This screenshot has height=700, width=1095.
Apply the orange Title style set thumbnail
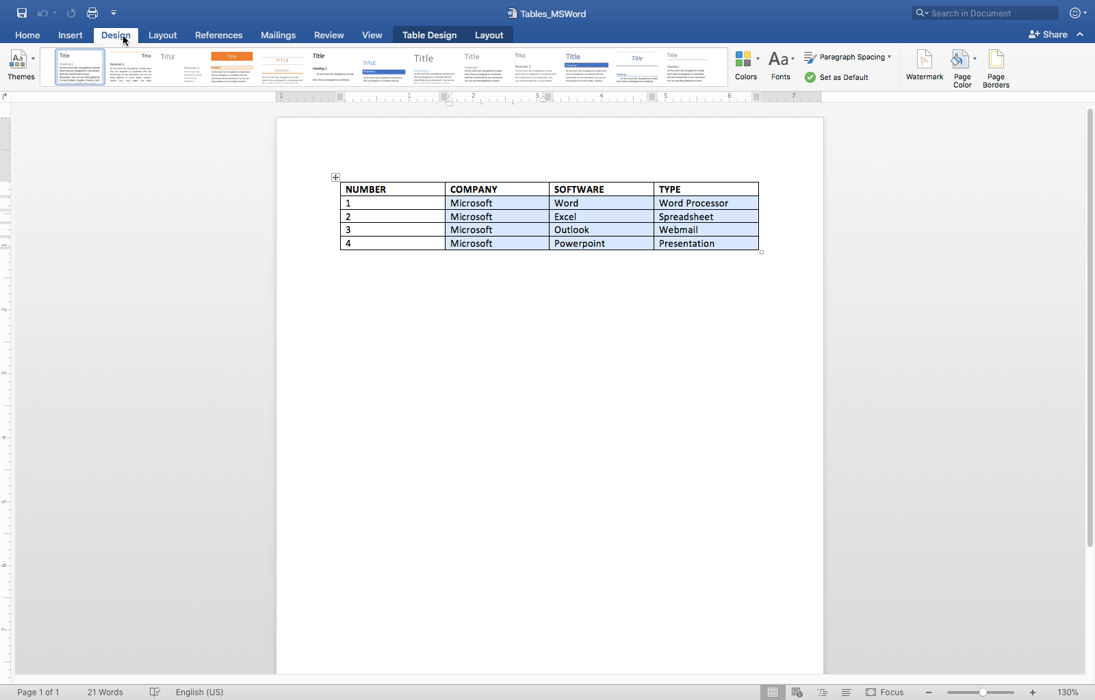point(232,67)
